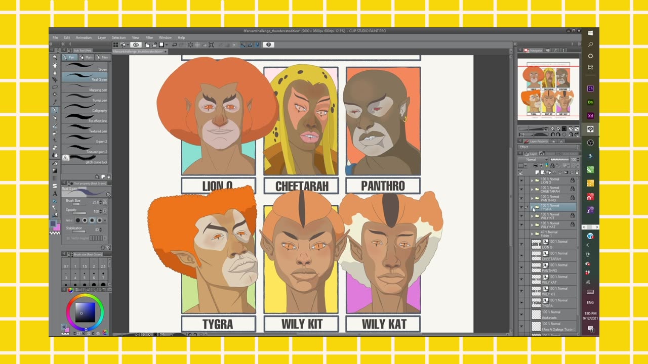Screen dimensions: 648x364
Task: Hide the Folder 1 layer
Action: [x=521, y=234]
